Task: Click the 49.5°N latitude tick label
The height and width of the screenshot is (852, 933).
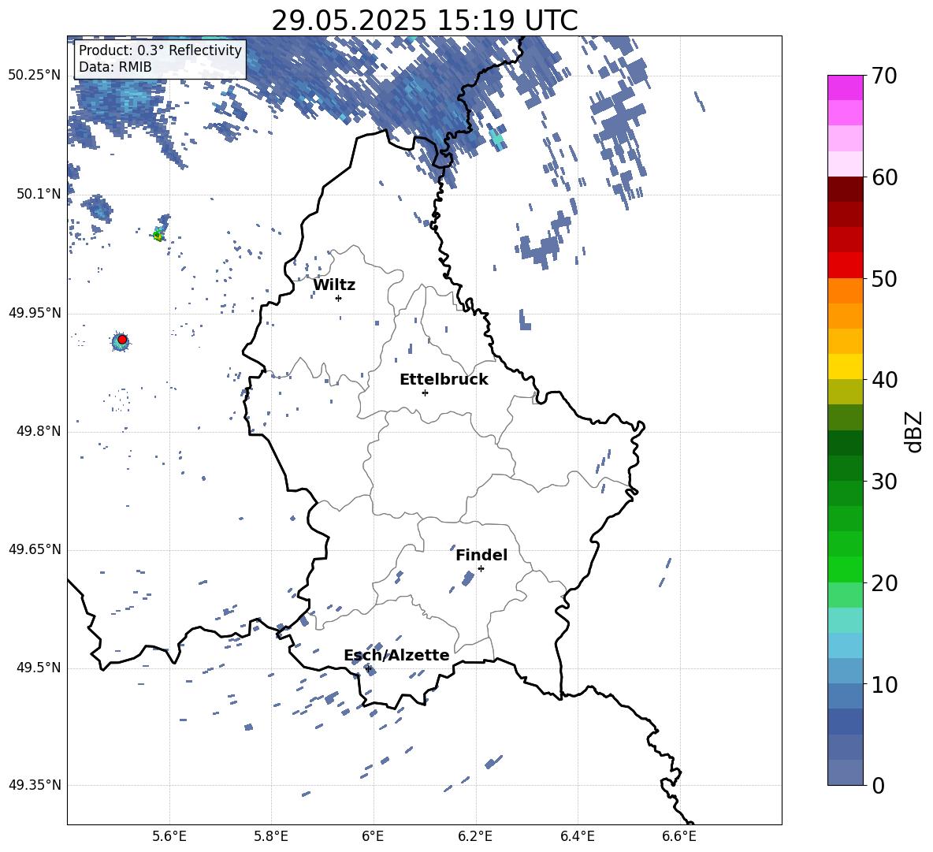Action: (39, 668)
